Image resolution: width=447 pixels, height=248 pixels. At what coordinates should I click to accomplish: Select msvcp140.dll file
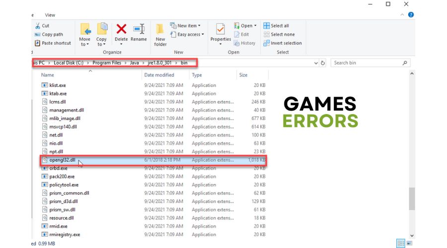[153, 126]
